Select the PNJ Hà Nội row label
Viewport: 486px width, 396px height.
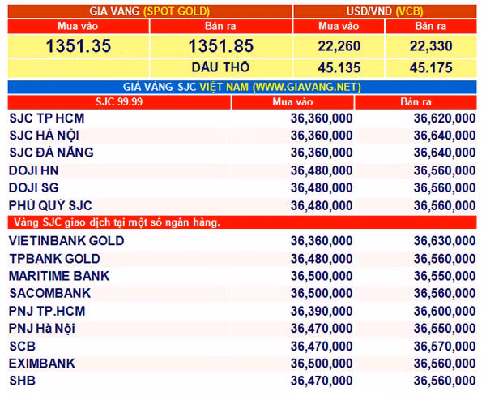[42, 329]
